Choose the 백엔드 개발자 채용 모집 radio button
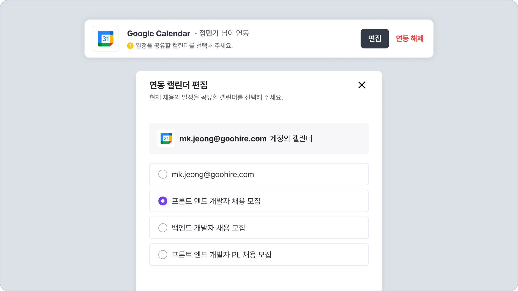Viewport: 518px width, 291px height. (x=163, y=228)
